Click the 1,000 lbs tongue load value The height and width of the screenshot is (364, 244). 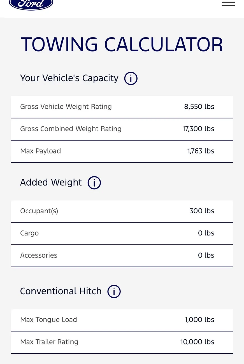[x=199, y=320]
